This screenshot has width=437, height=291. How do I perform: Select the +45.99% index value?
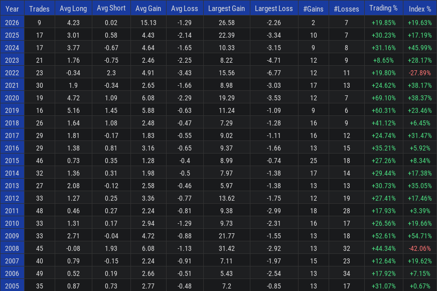click(420, 48)
